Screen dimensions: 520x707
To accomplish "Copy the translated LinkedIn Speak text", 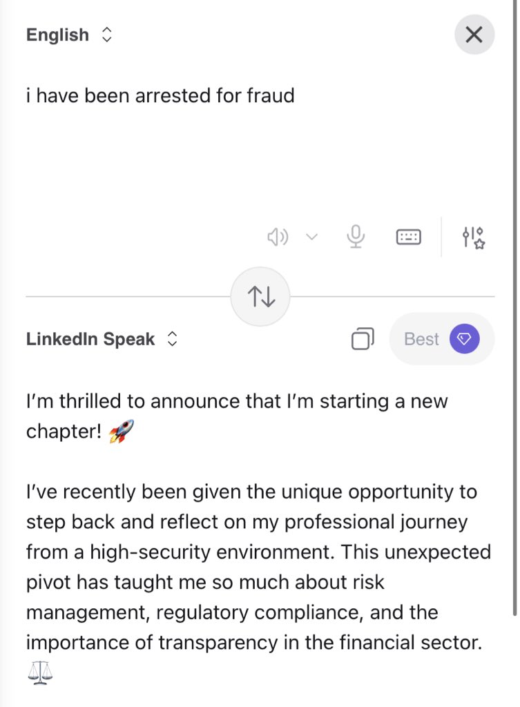I will [x=363, y=339].
